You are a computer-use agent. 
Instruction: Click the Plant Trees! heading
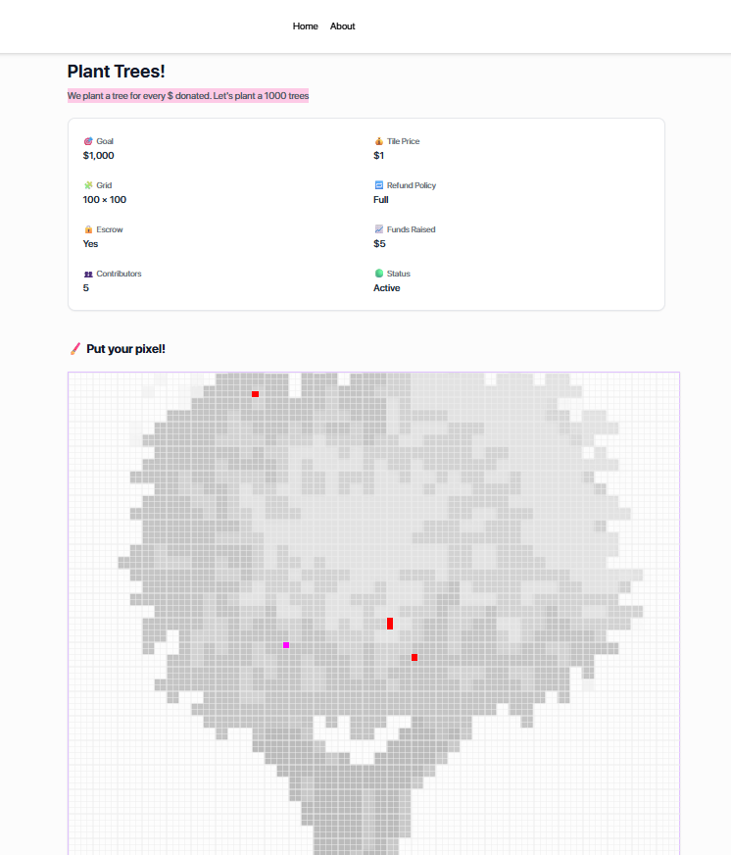pyautogui.click(x=116, y=72)
